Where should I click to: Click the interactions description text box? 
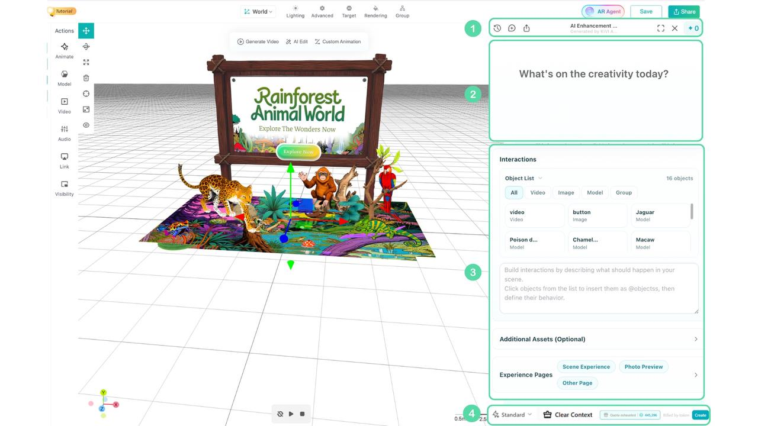(x=599, y=288)
